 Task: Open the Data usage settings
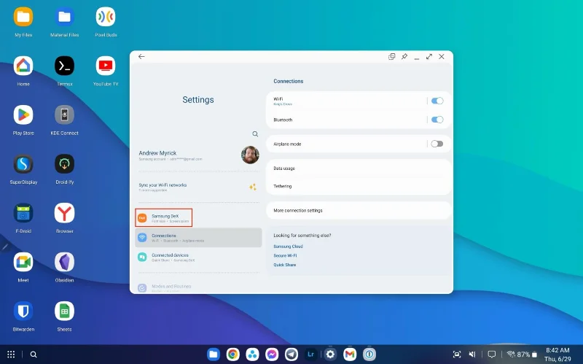[359, 169]
